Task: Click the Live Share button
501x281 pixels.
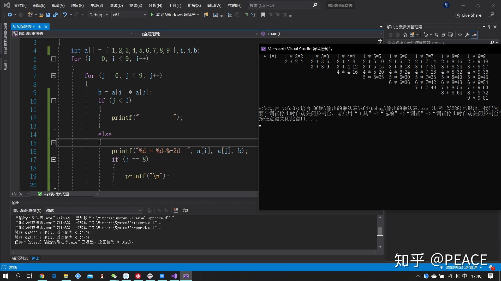Action: [x=468, y=15]
